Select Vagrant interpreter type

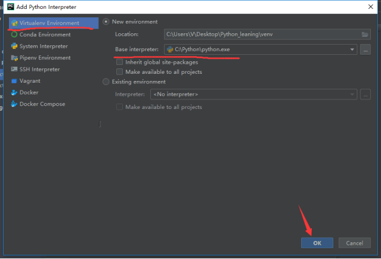[x=54, y=81]
